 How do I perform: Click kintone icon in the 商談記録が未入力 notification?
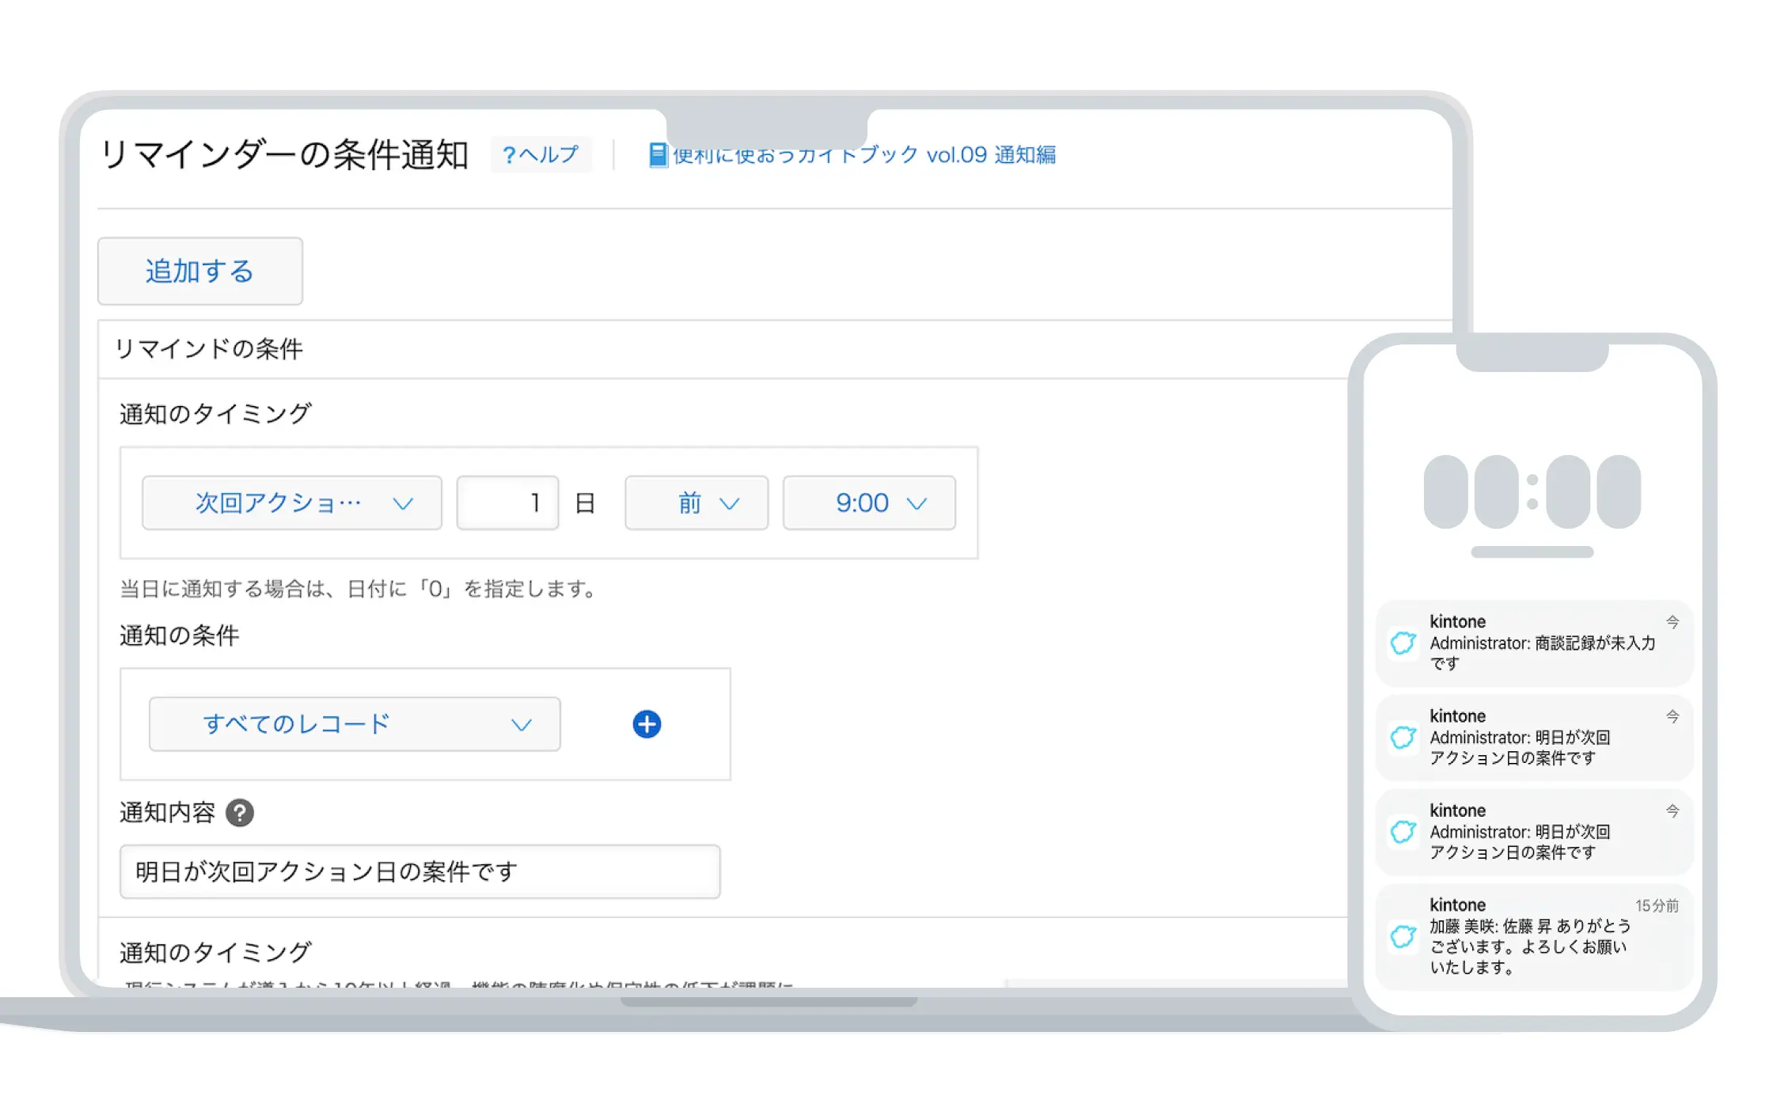pos(1403,643)
